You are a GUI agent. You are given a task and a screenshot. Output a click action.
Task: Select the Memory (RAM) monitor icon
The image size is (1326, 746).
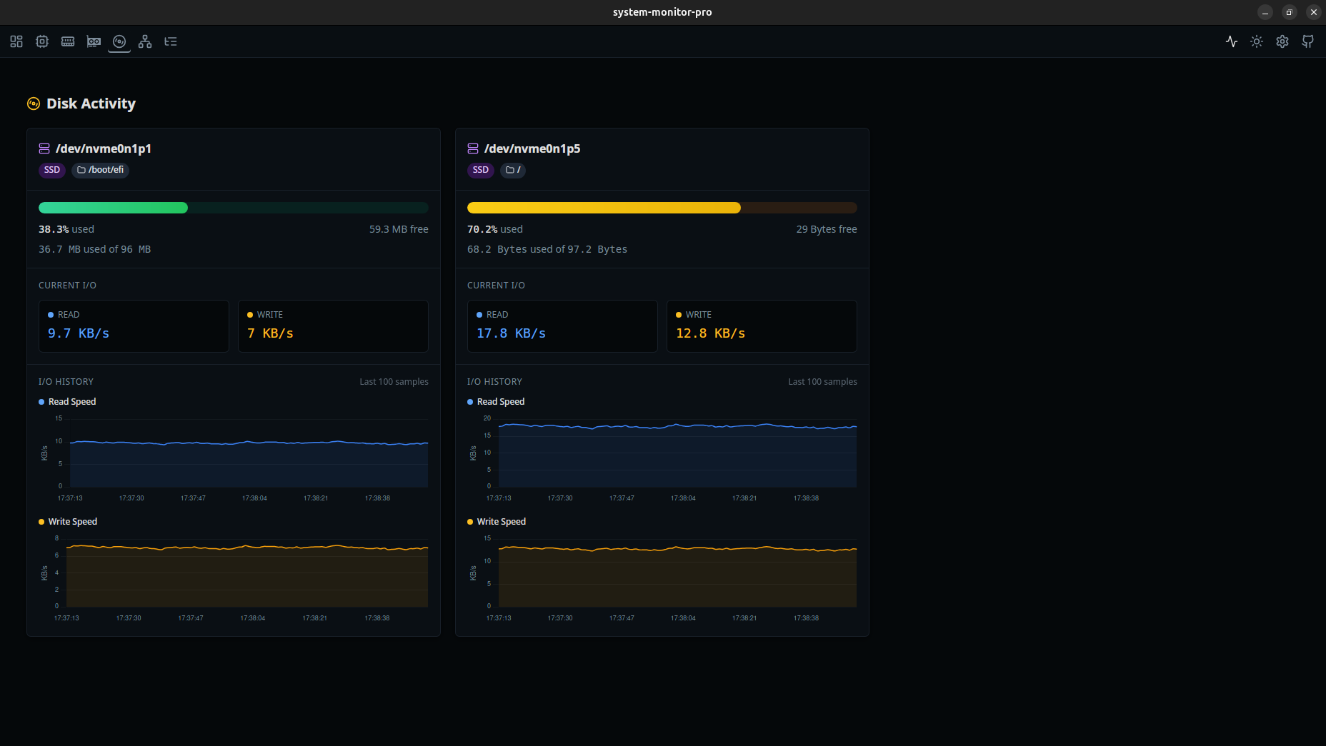click(x=68, y=41)
